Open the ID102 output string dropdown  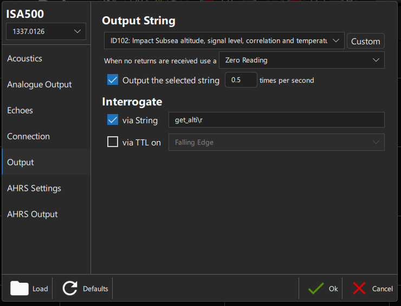coord(224,41)
